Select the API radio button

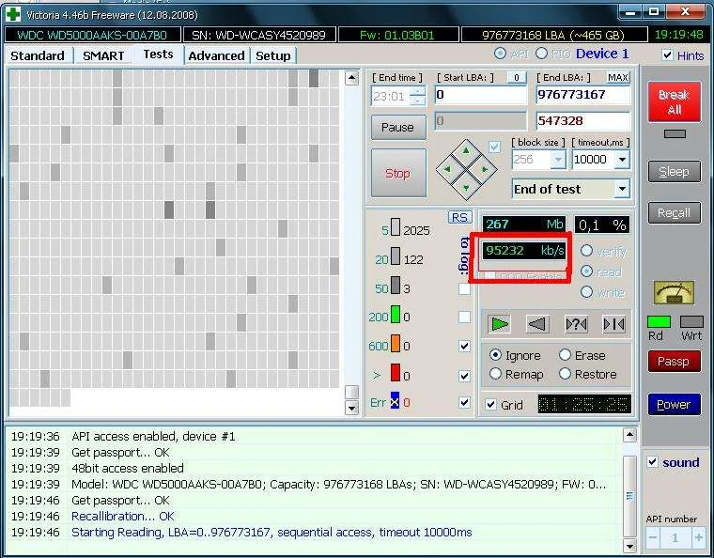[500, 54]
